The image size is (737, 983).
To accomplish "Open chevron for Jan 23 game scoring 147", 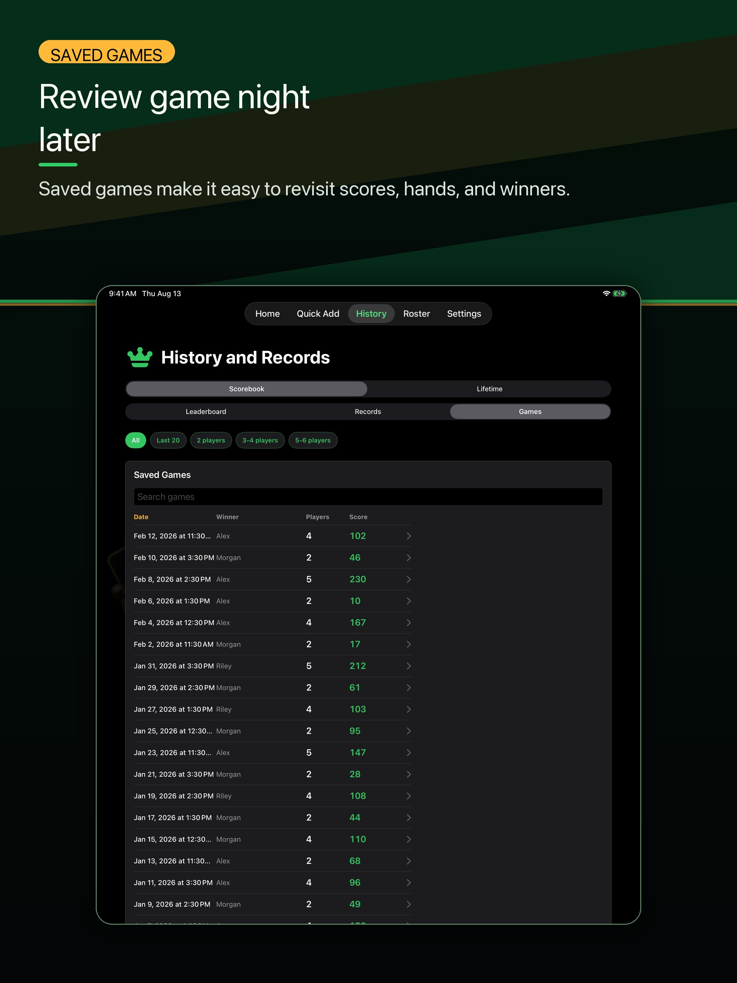I will [408, 753].
